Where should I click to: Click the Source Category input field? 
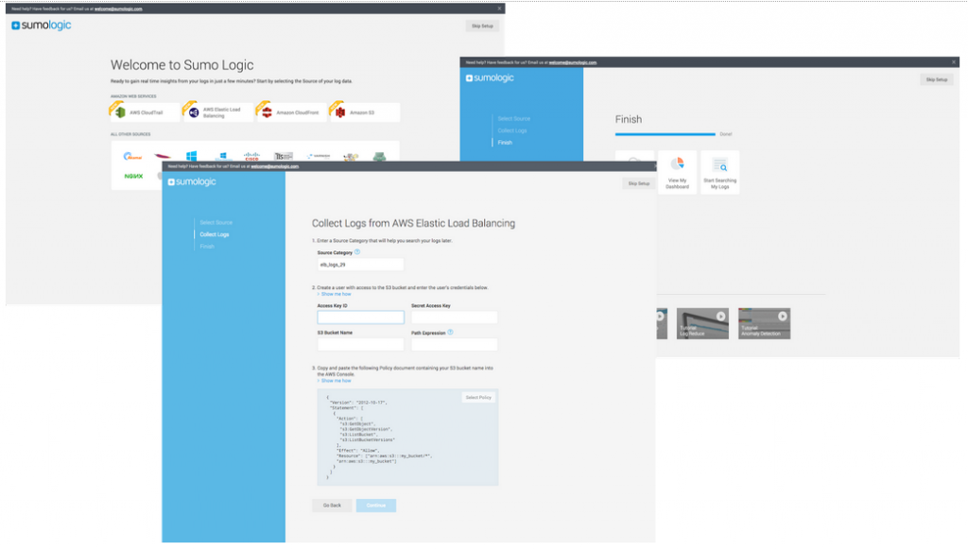coord(360,265)
